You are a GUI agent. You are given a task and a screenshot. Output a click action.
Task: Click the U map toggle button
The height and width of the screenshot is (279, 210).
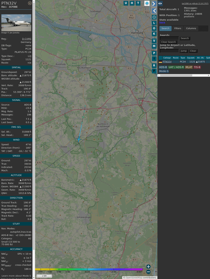(x=126, y=3)
